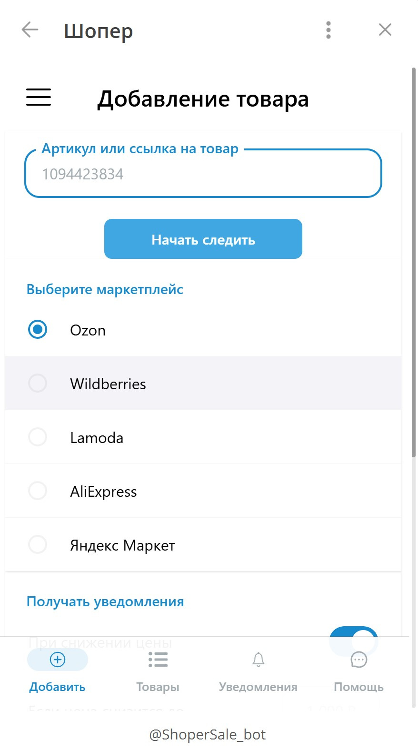This screenshot has width=418, height=749.
Task: Open the Помощь tab label
Action: [x=358, y=687]
